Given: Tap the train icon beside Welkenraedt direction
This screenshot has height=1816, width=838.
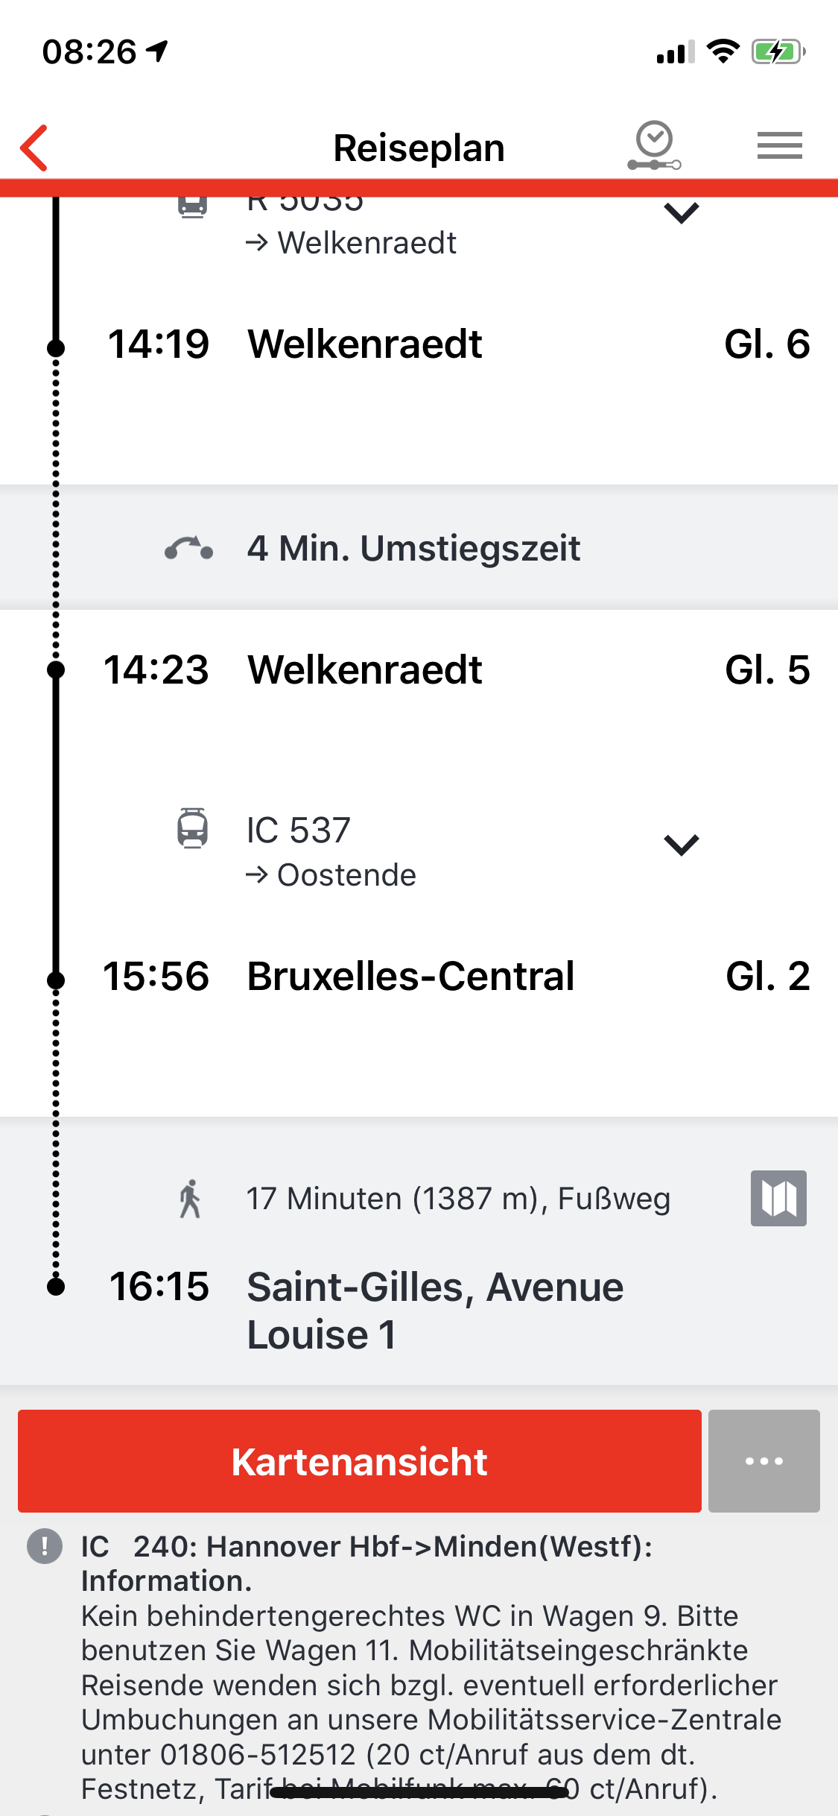Looking at the screenshot, I should point(192,204).
